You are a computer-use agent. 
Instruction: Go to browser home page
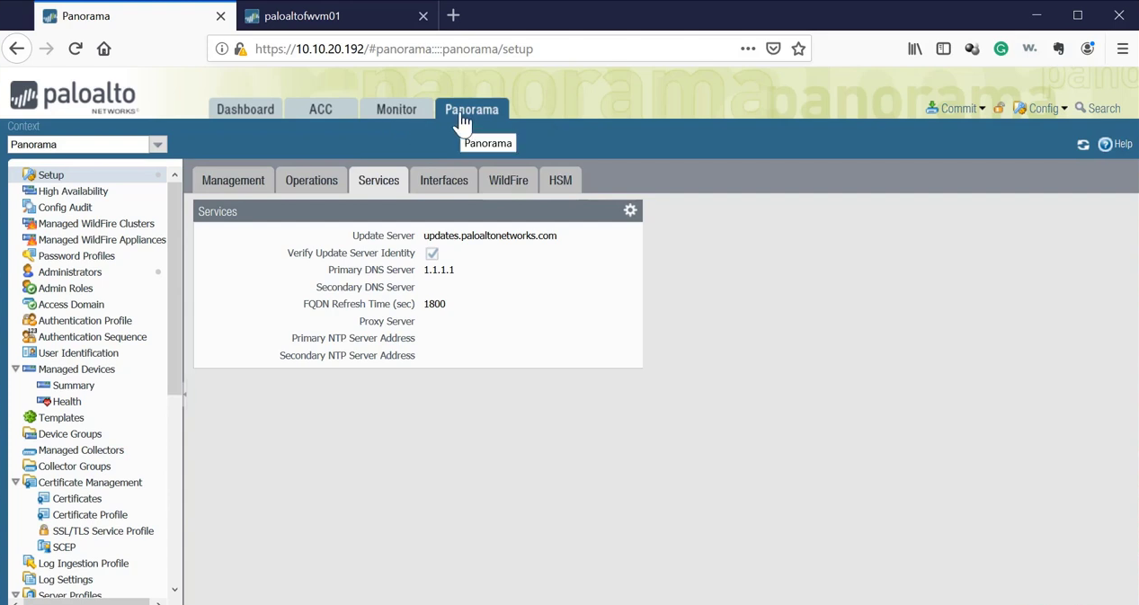coord(104,49)
